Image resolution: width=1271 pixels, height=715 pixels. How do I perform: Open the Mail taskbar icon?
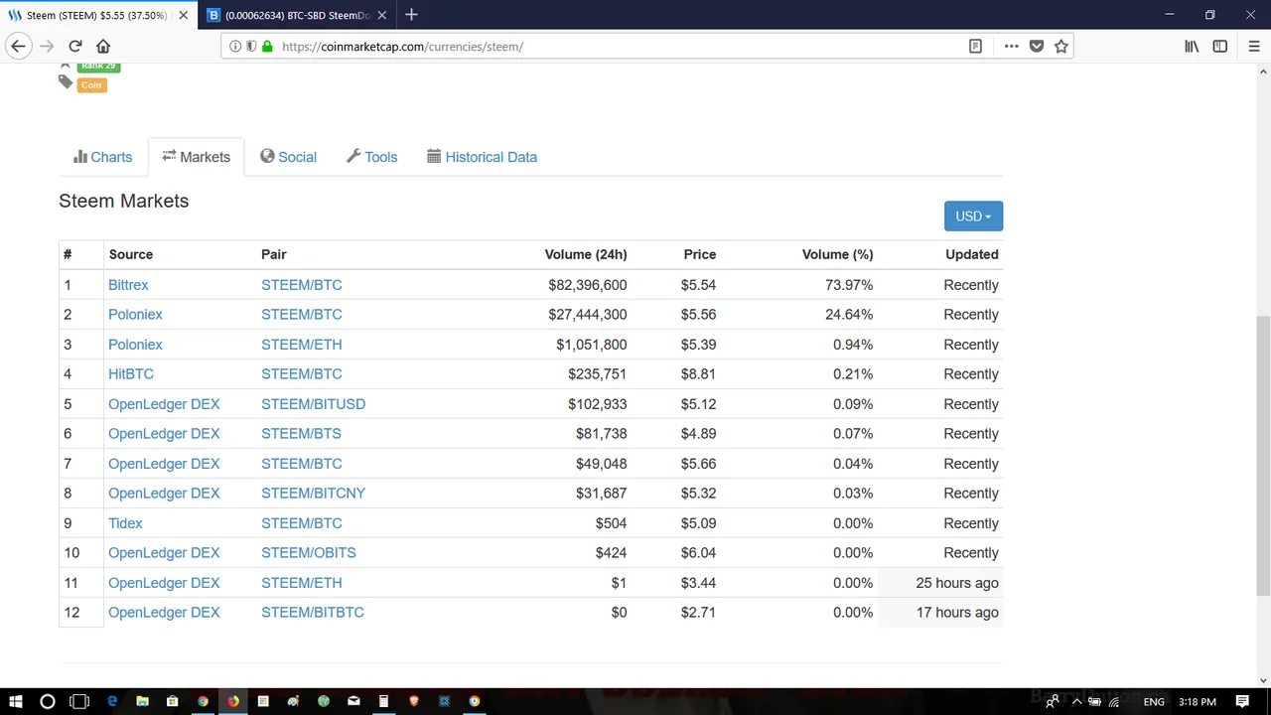pos(353,701)
